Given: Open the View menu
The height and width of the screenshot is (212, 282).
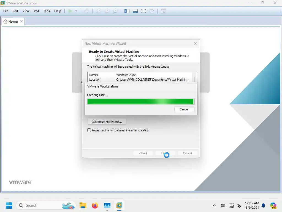Looking at the screenshot, I should click(x=26, y=11).
